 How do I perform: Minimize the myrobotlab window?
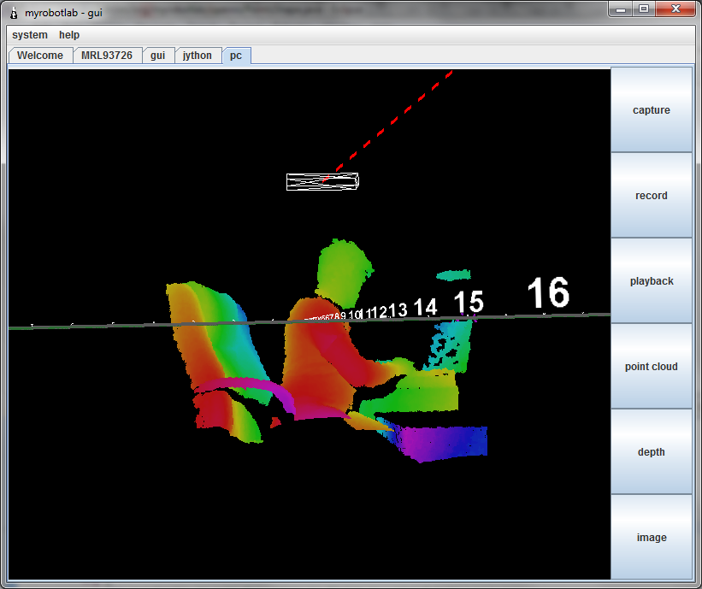click(621, 9)
